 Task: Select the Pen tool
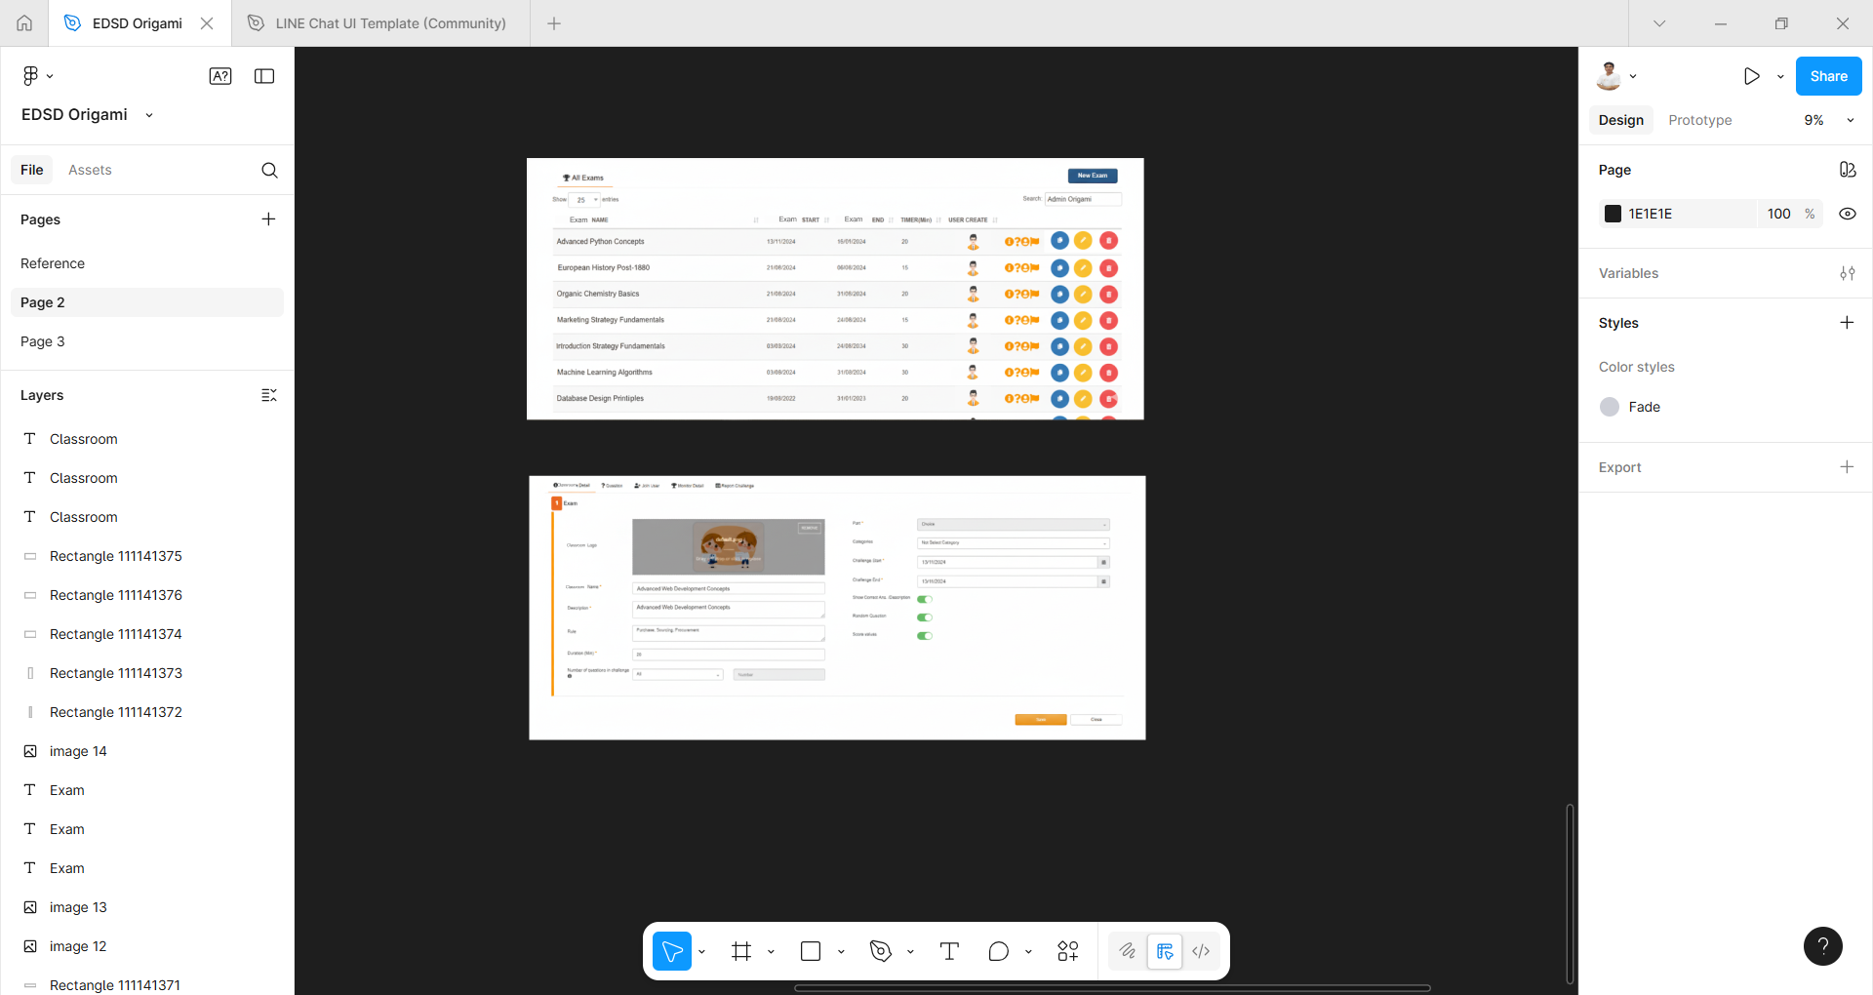[x=881, y=951]
